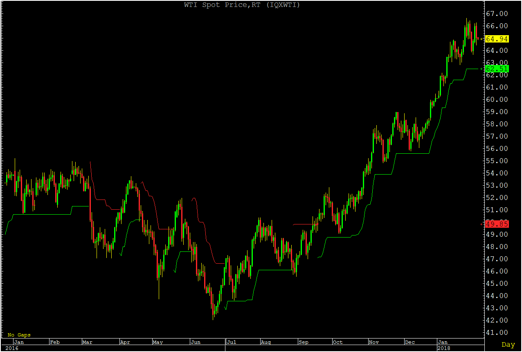
Task: Click the May month marker
Action: point(157,342)
